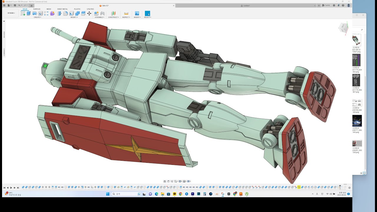377x212 pixels.
Task: Open the File menu icon
Action: click(x=9, y=5)
